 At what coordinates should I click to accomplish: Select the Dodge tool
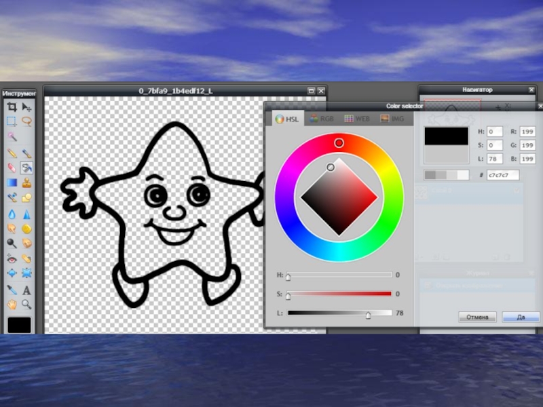[12, 244]
